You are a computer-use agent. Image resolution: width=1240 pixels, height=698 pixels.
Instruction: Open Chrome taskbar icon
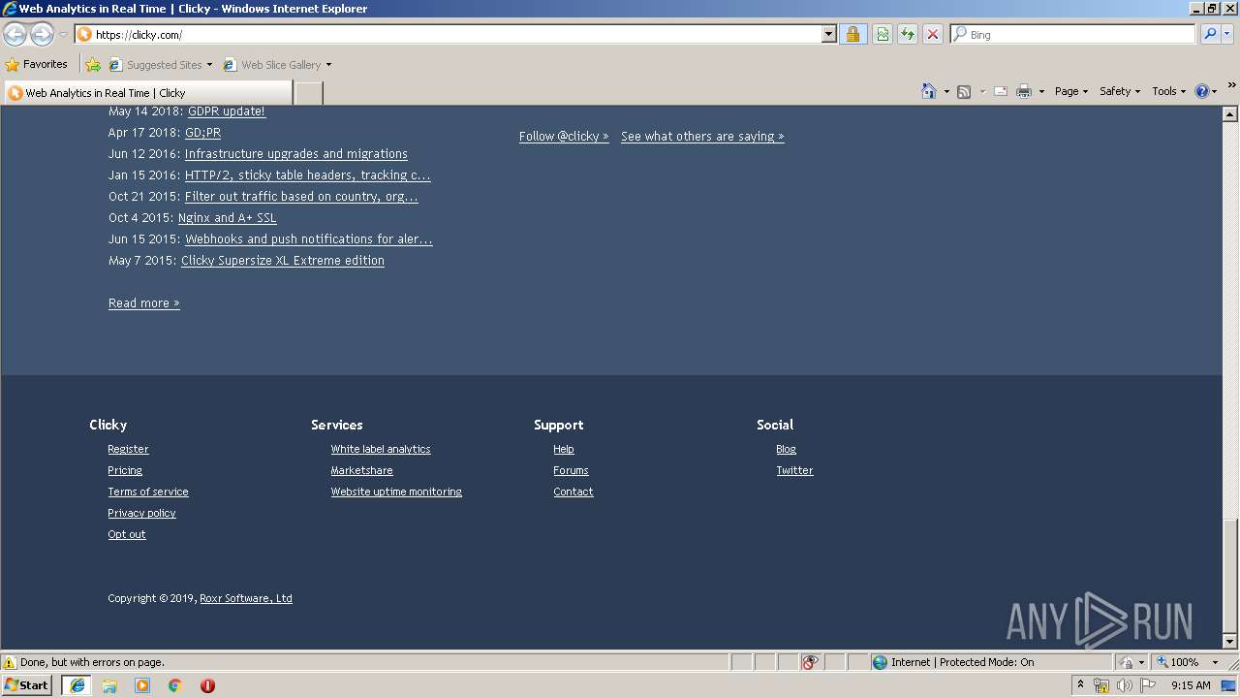tap(175, 685)
